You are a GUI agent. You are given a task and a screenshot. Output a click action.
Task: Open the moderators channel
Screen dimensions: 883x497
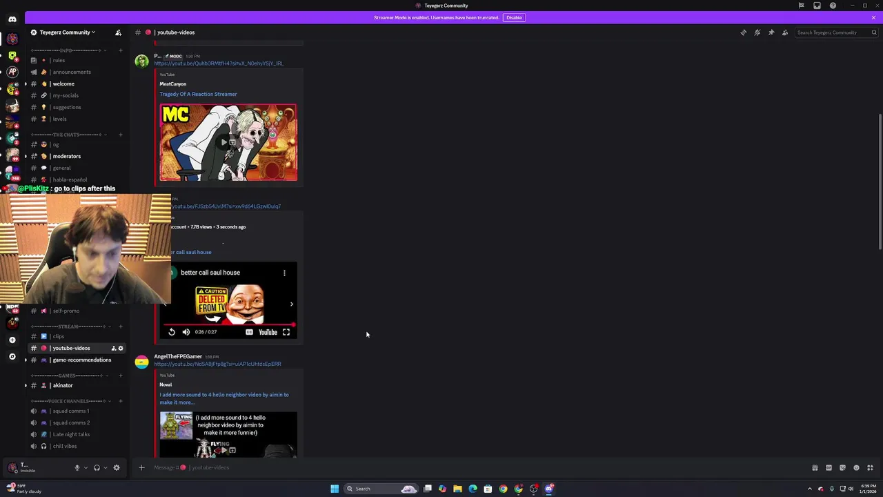pos(76,156)
